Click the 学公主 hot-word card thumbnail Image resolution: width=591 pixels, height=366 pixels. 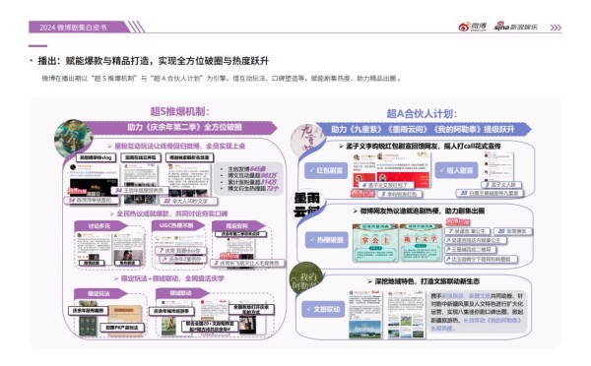click(x=375, y=242)
